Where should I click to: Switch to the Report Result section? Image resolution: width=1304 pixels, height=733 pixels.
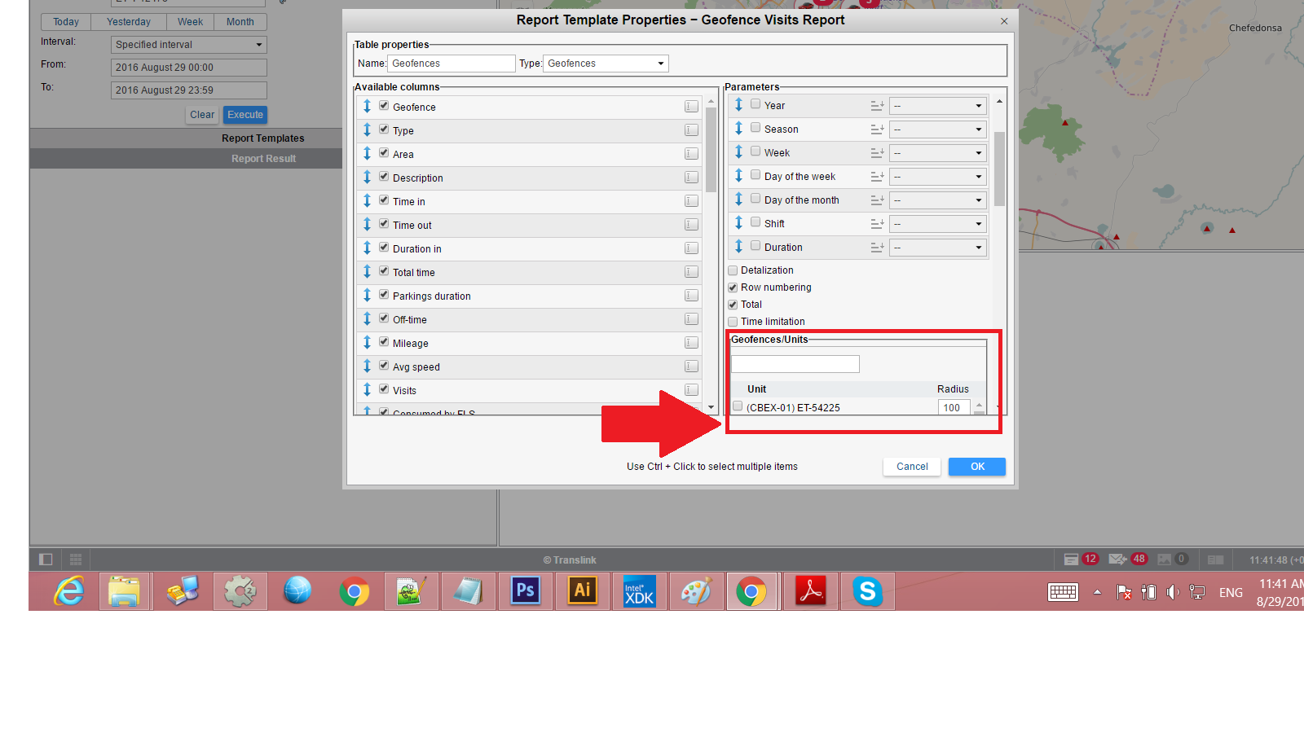pyautogui.click(x=263, y=159)
